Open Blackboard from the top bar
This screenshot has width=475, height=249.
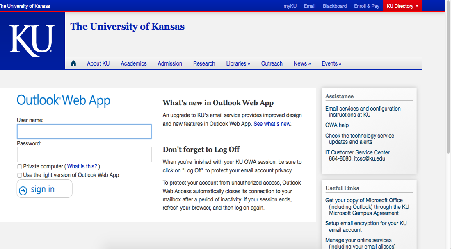[334, 6]
